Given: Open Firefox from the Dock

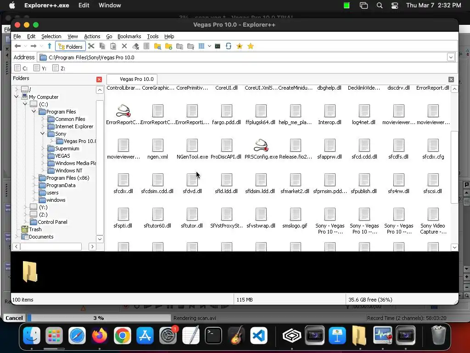Looking at the screenshot, I should click(100, 336).
